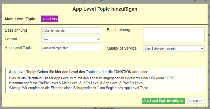Open the Quality of Service dropdown
Viewport: 210px width, 109px height.
tap(174, 49)
